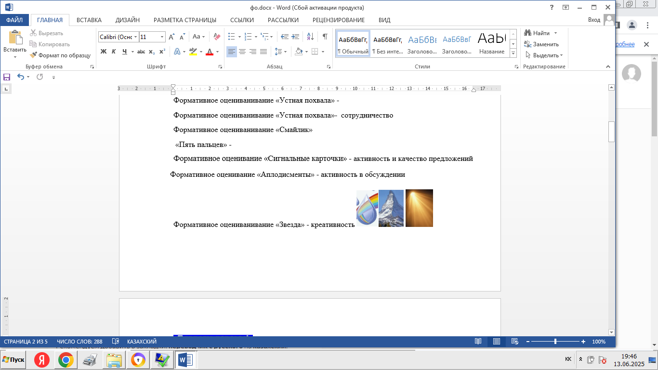Toggle justified text alignment

[x=263, y=52]
